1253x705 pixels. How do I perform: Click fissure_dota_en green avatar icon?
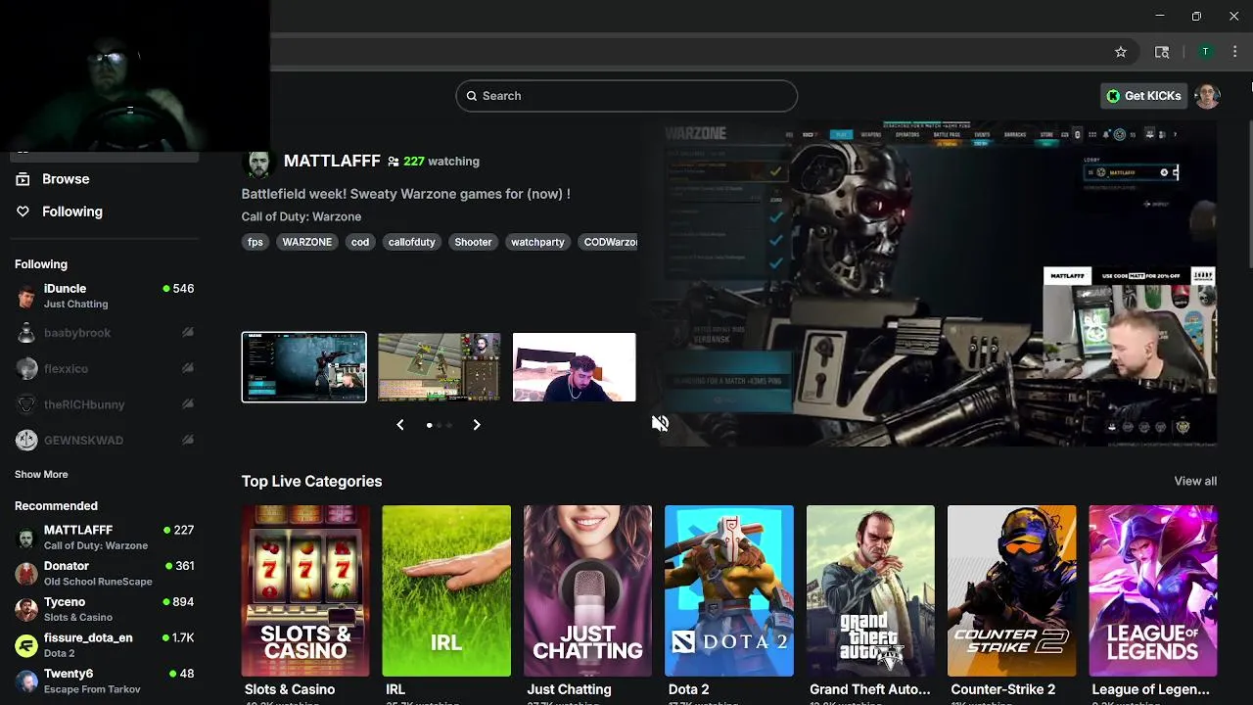26,645
